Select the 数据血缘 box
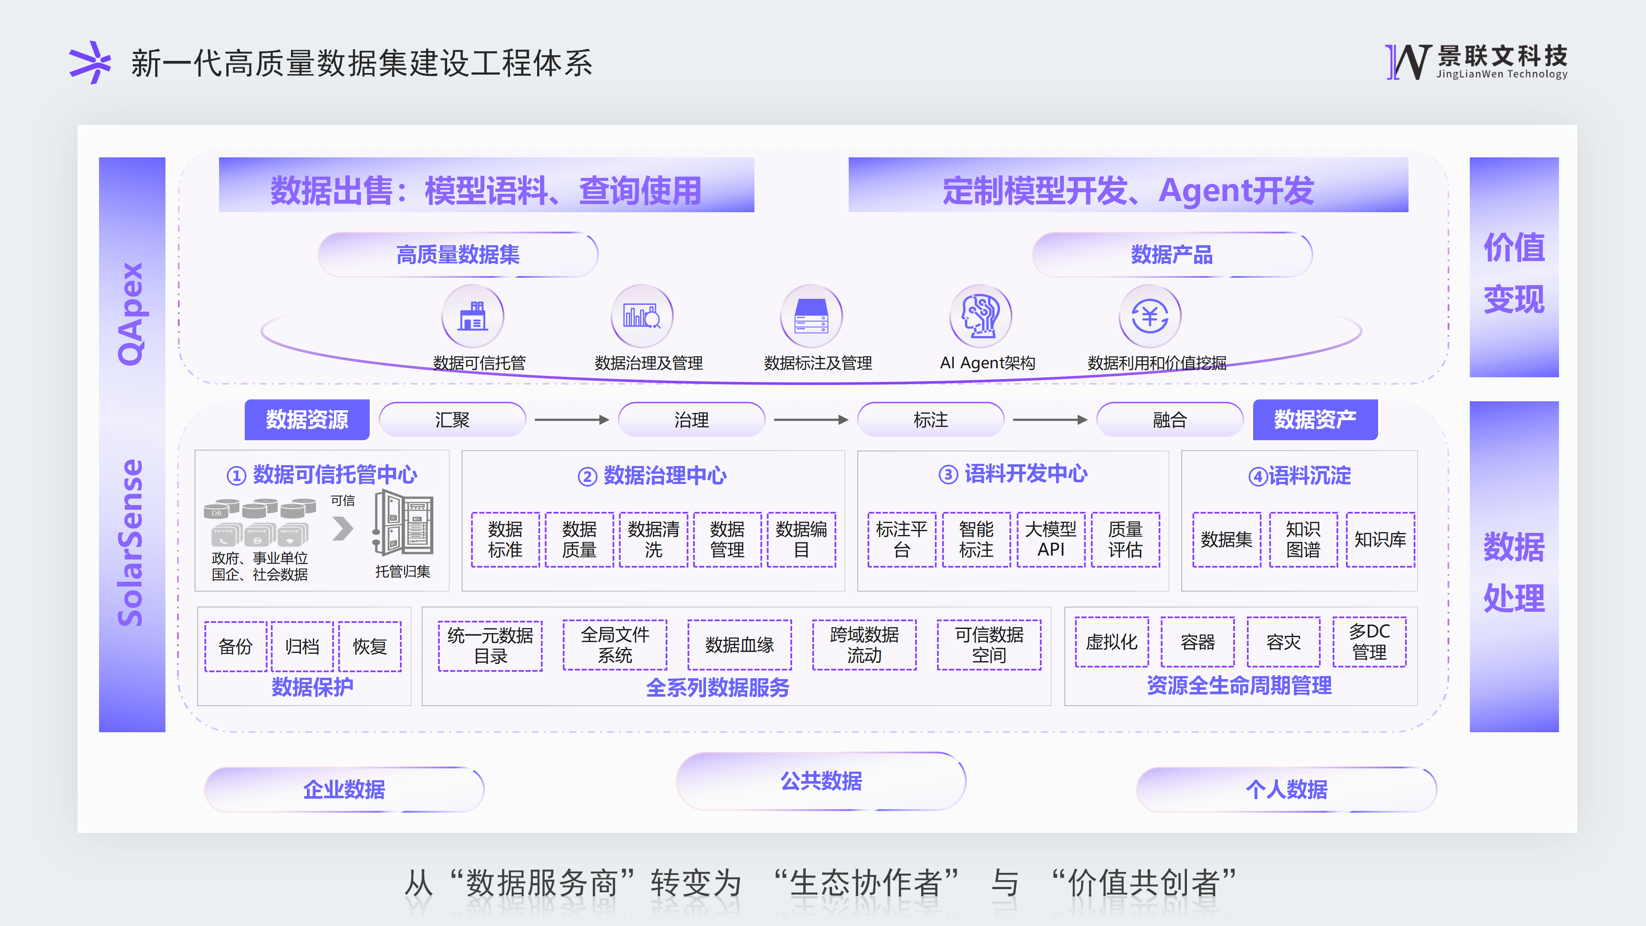 [x=740, y=645]
